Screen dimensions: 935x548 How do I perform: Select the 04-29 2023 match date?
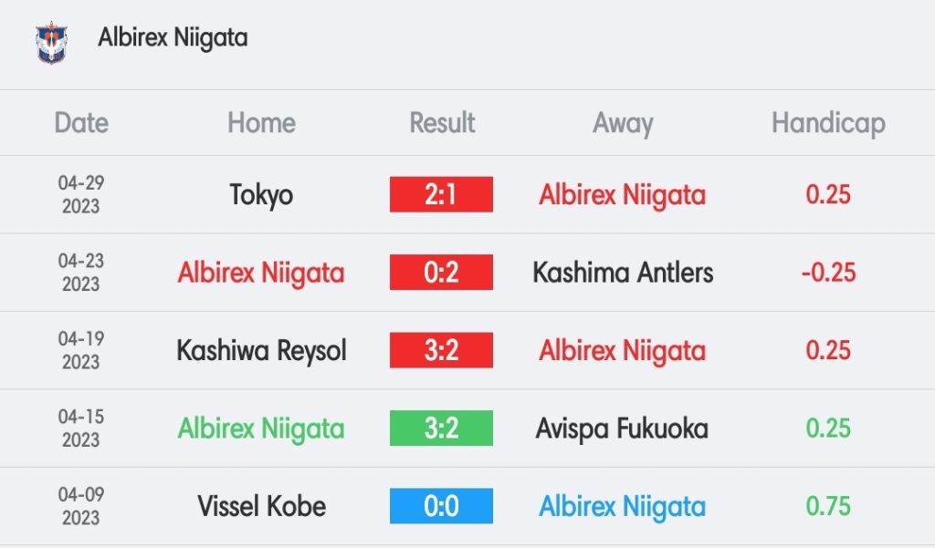tap(81, 194)
